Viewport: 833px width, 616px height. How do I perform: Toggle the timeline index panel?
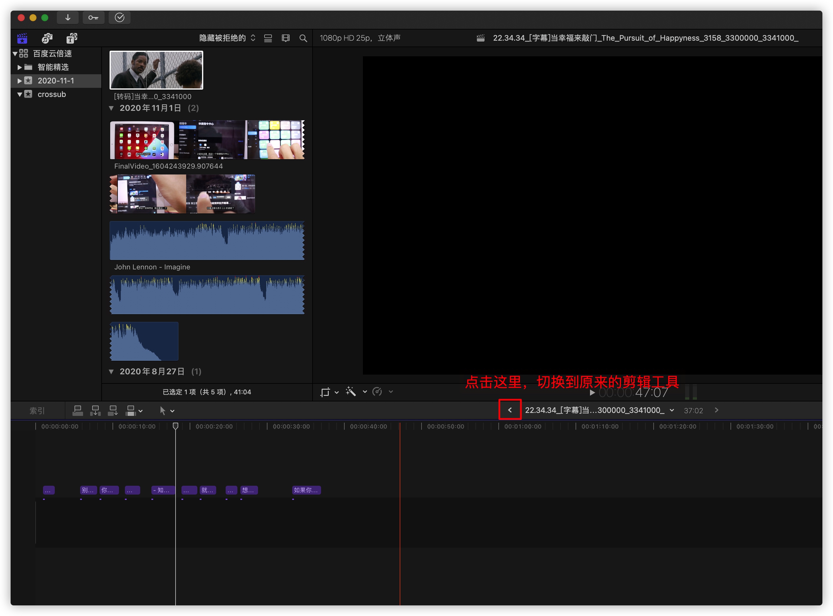click(37, 411)
